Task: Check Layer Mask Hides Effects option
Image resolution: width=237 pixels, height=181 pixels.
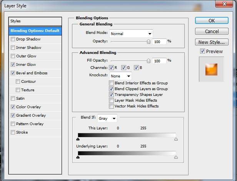Action: pyautogui.click(x=112, y=101)
